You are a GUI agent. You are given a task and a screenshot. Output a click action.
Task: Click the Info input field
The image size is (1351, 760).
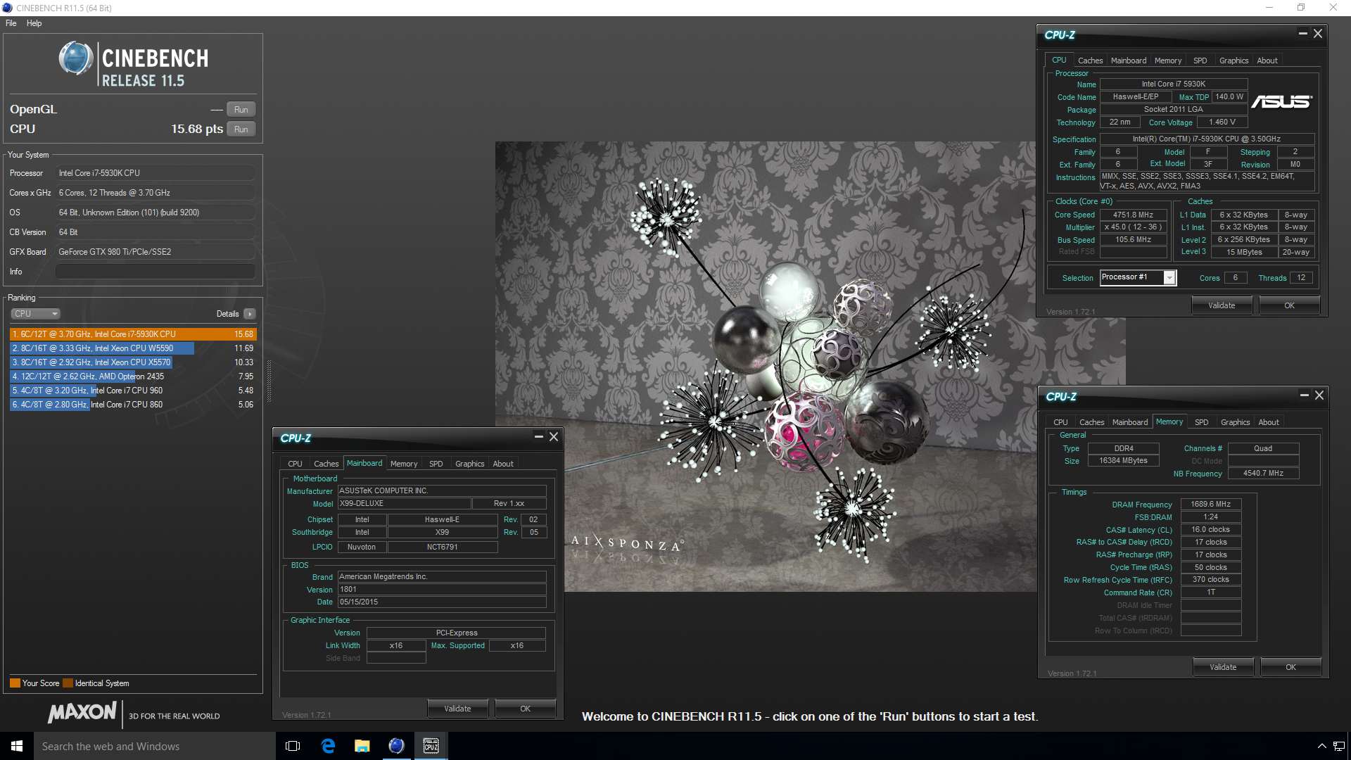coord(155,272)
